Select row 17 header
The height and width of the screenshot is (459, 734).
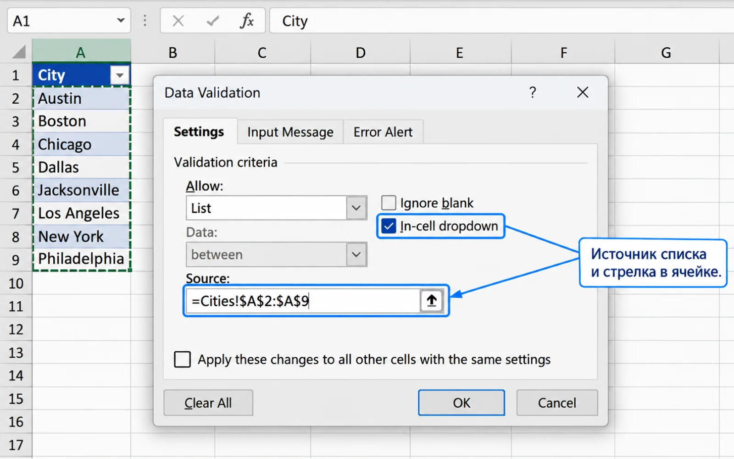point(16,445)
